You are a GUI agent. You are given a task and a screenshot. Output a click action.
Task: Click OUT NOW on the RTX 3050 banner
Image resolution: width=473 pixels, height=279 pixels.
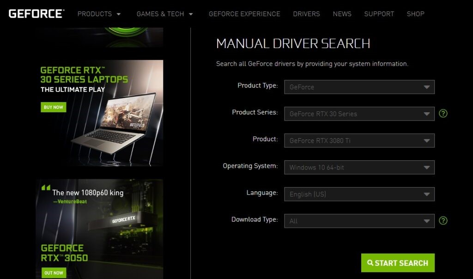(x=54, y=273)
